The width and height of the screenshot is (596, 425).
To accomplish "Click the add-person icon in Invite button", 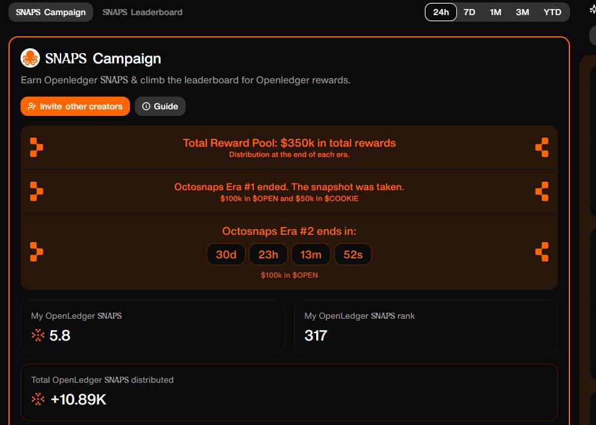I will point(32,106).
